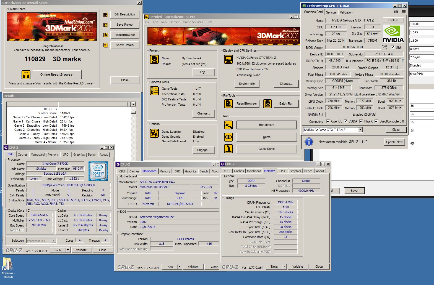The height and width of the screenshot is (285, 434).
Task: Click the Edit Description icon in score window
Action: (106, 15)
